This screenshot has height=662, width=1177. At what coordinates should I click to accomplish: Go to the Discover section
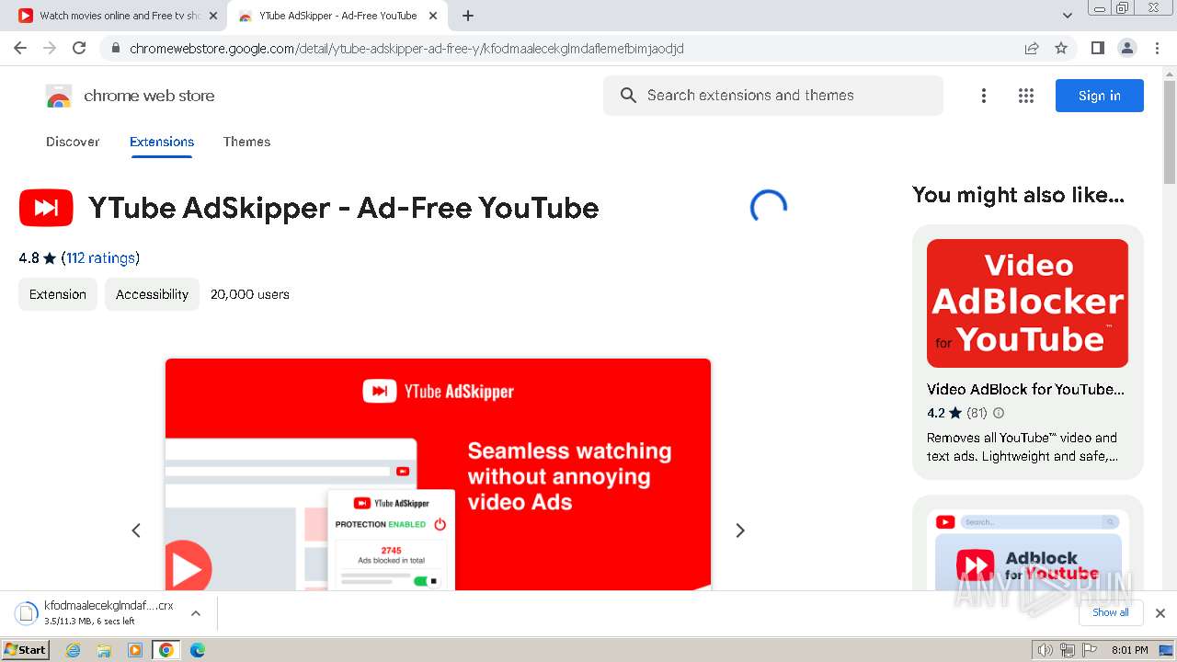coord(73,142)
